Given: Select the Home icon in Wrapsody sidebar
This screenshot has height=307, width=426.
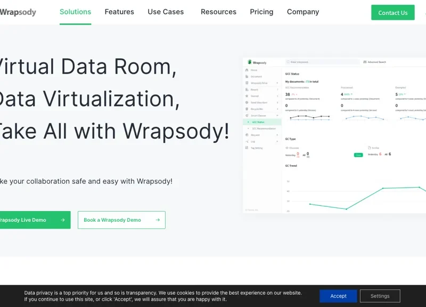Looking at the screenshot, I should (x=246, y=69).
